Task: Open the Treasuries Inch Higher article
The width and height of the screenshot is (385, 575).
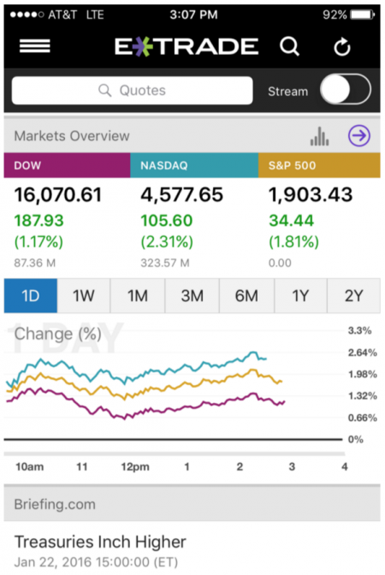Action: (100, 542)
